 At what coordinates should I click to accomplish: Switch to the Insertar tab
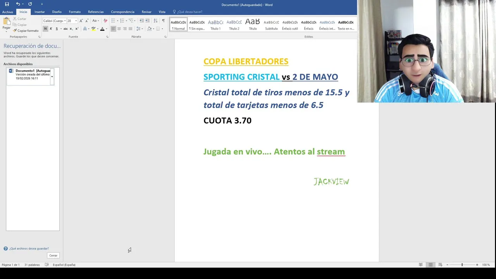40,12
